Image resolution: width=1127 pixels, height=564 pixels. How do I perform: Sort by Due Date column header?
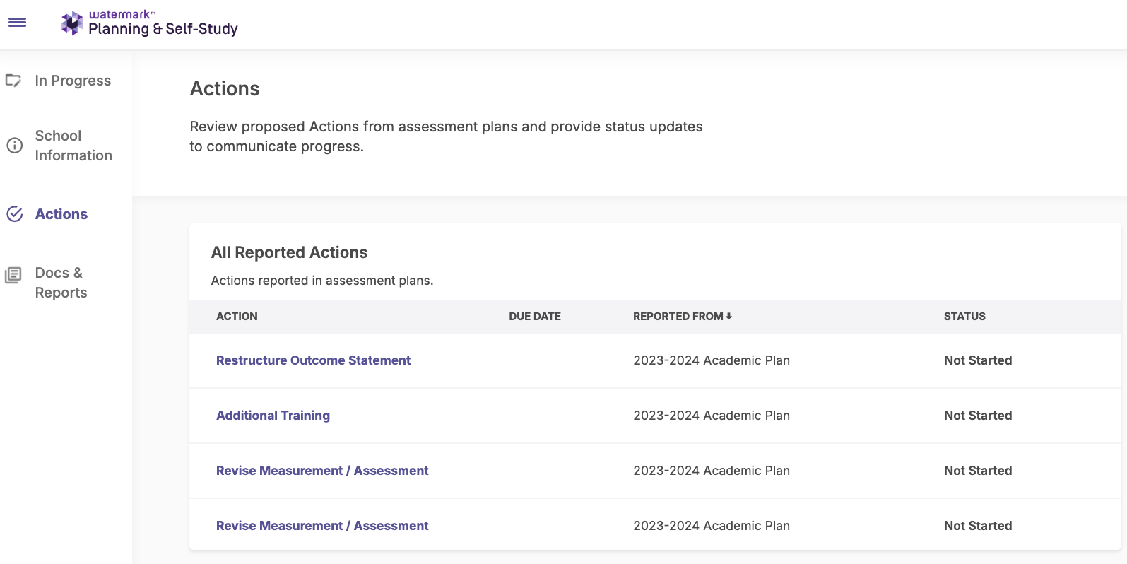[x=535, y=317]
